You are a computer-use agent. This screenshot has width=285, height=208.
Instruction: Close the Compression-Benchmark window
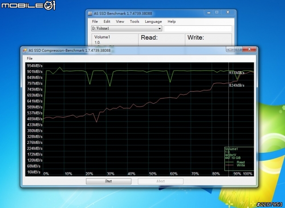point(249,49)
